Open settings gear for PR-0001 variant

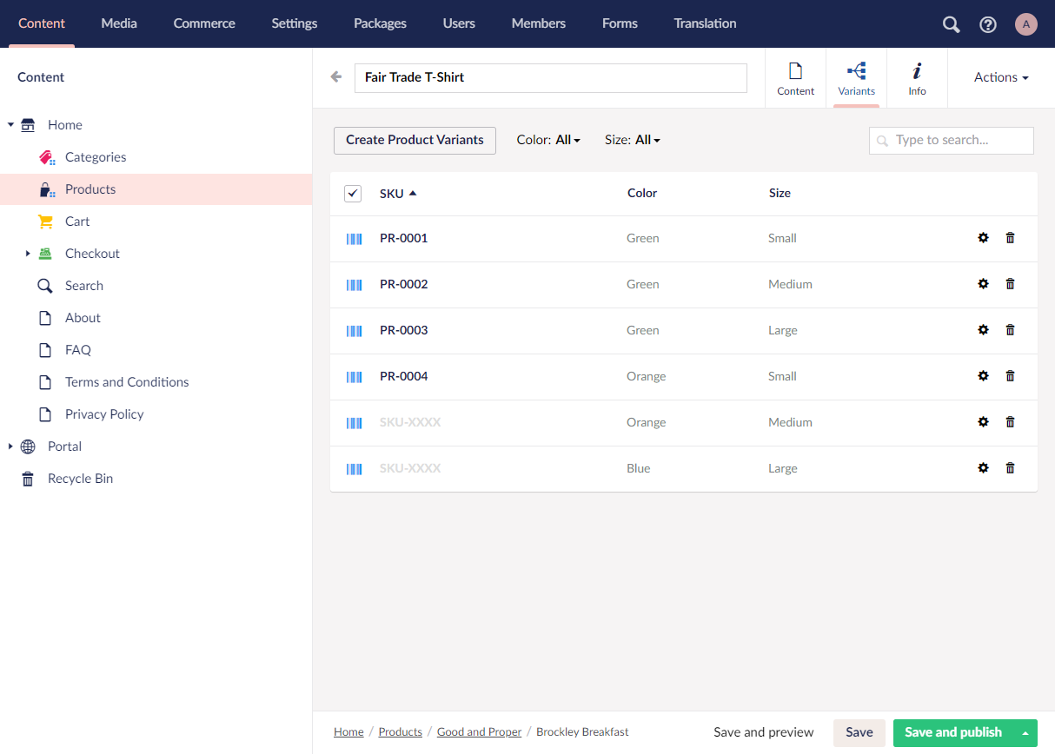[x=983, y=238]
